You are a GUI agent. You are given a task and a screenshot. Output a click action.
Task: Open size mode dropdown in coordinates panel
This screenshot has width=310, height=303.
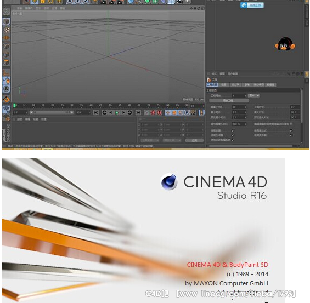pyautogui.click(x=172, y=140)
